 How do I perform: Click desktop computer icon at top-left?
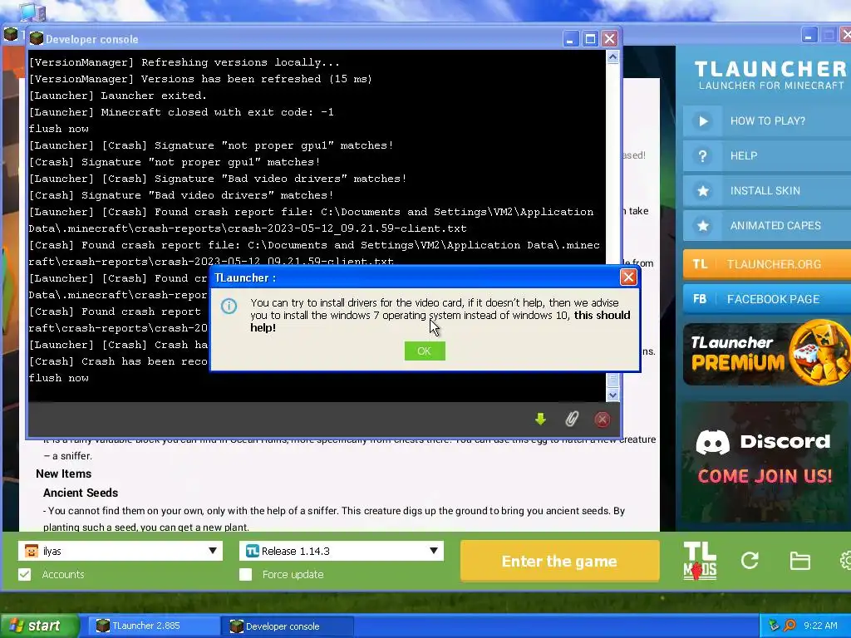click(x=32, y=11)
